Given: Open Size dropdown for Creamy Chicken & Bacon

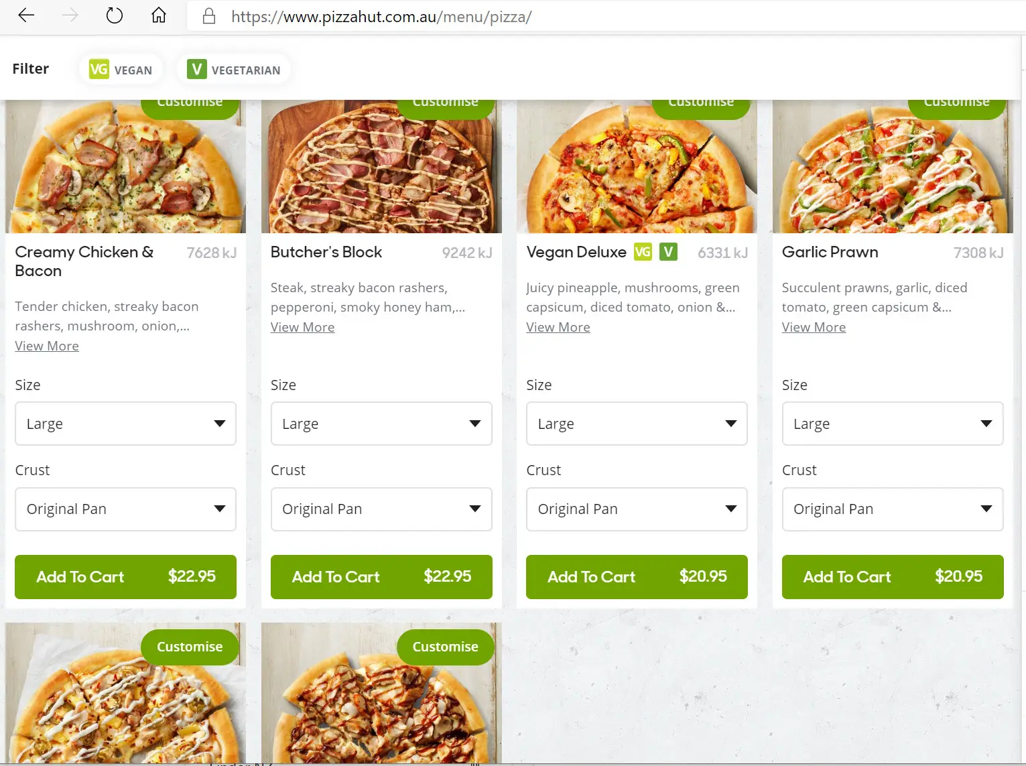Looking at the screenshot, I should pos(125,424).
